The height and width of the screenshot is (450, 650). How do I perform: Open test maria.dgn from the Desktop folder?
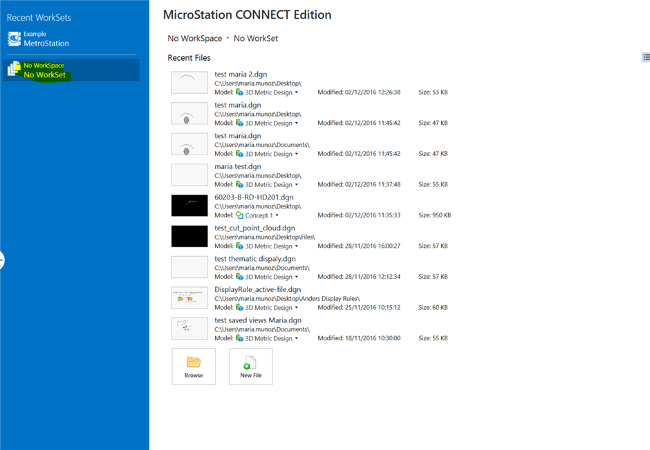click(x=238, y=105)
